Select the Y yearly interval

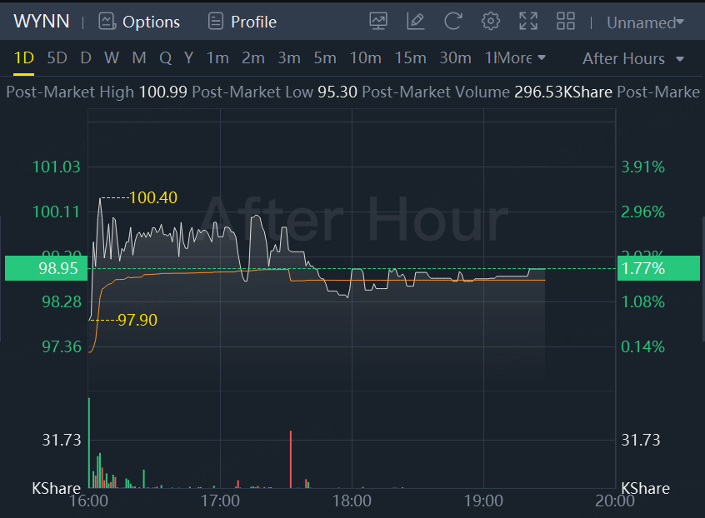(x=189, y=58)
